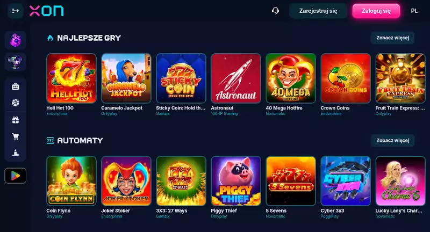Open support via headset icon

[x=275, y=11]
